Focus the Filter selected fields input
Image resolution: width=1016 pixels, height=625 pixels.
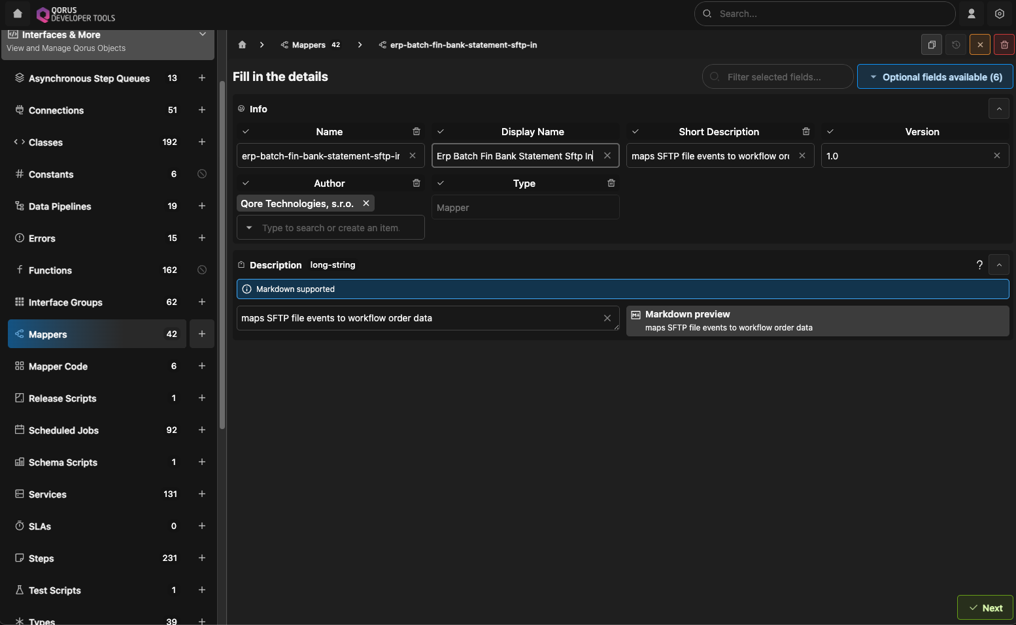778,76
